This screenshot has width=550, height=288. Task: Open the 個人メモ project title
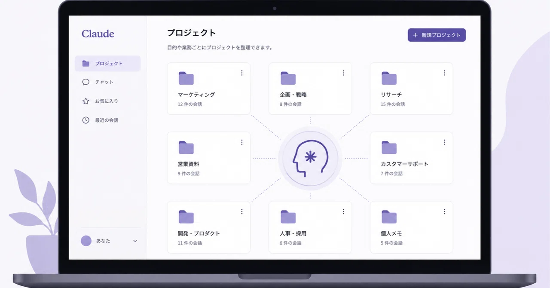tap(391, 233)
